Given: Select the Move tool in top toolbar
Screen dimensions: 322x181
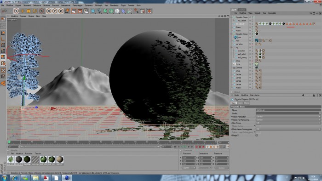Looking at the screenshot, I should [22, 11].
